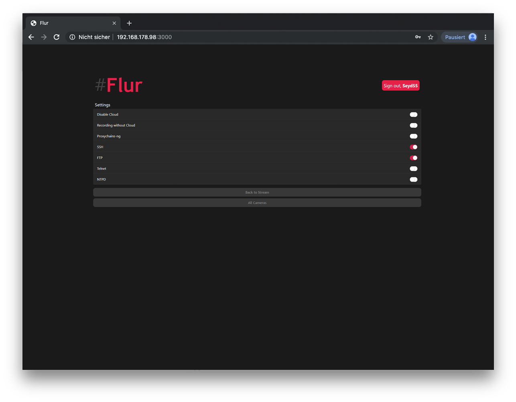Screen dimensions: 516x402
Task: Enable the NTPD switch
Action: (x=414, y=180)
